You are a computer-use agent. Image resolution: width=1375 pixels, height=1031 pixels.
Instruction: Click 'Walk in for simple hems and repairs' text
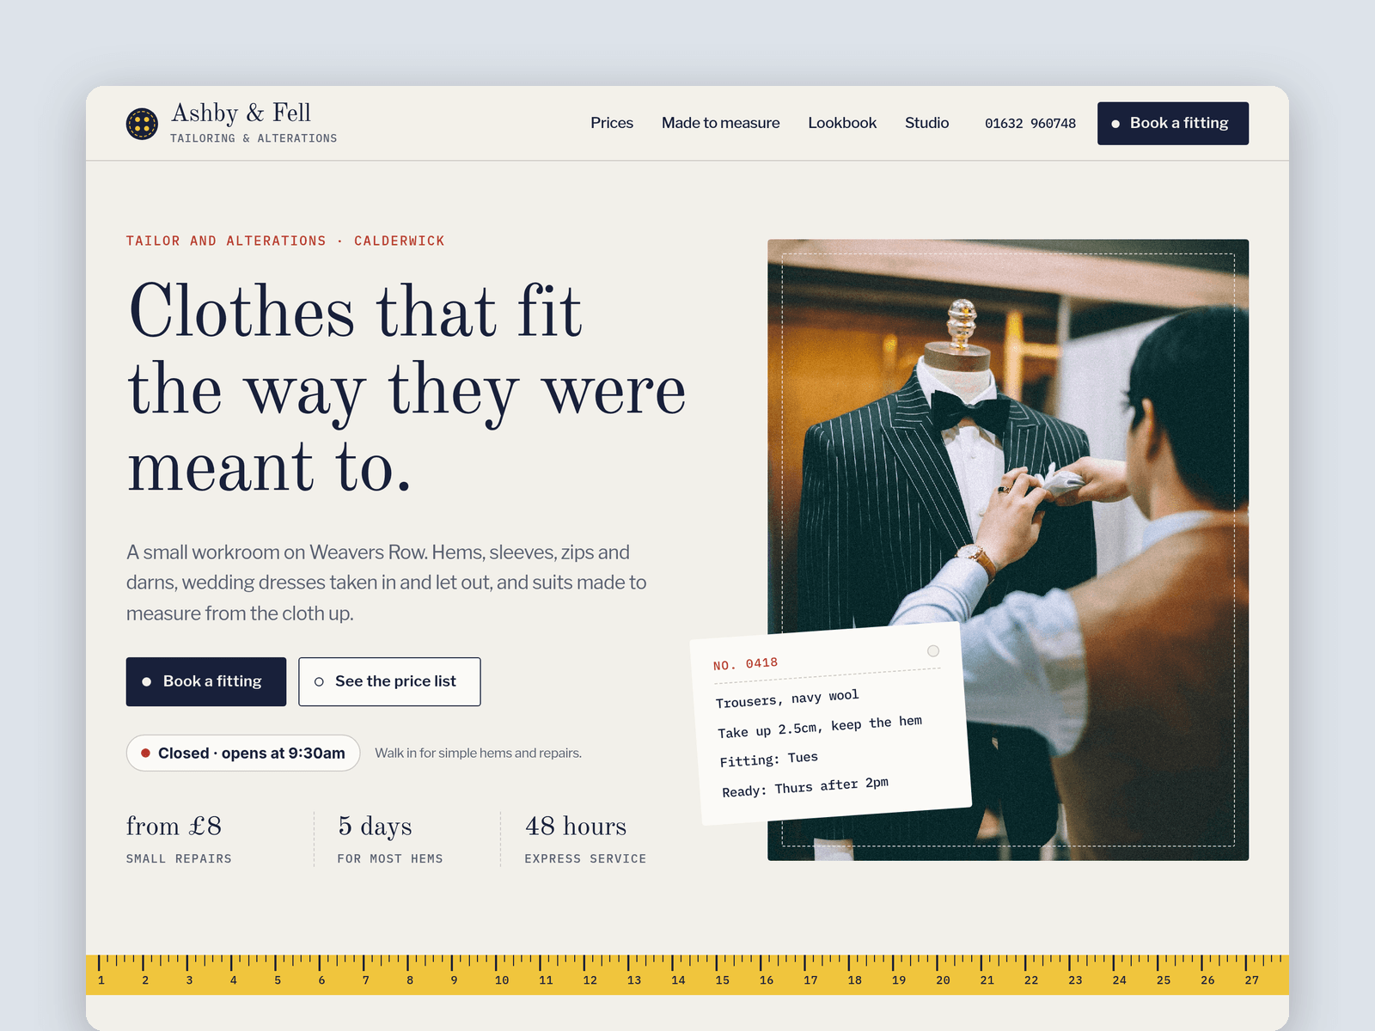(478, 753)
